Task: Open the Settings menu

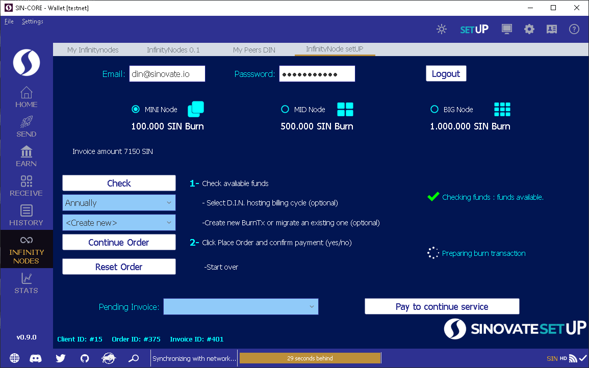Action: click(x=32, y=21)
